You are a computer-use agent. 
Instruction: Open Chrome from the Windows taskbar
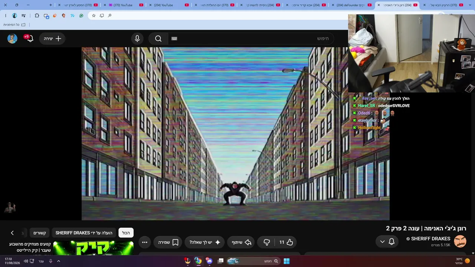pyautogui.click(x=199, y=261)
